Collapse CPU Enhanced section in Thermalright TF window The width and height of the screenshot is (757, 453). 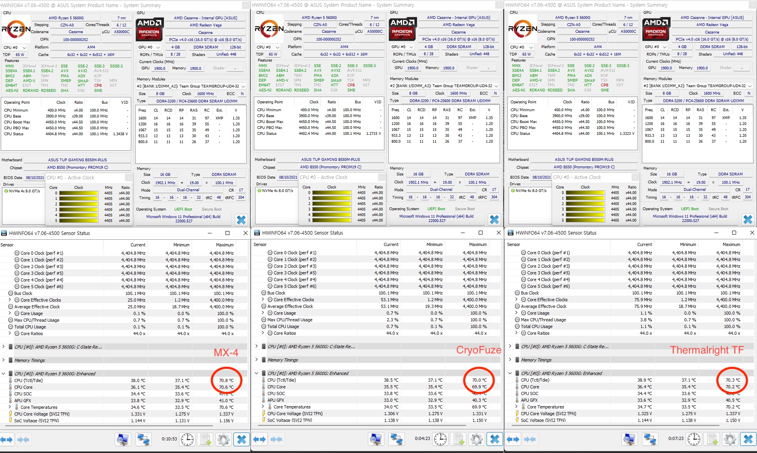pos(510,373)
